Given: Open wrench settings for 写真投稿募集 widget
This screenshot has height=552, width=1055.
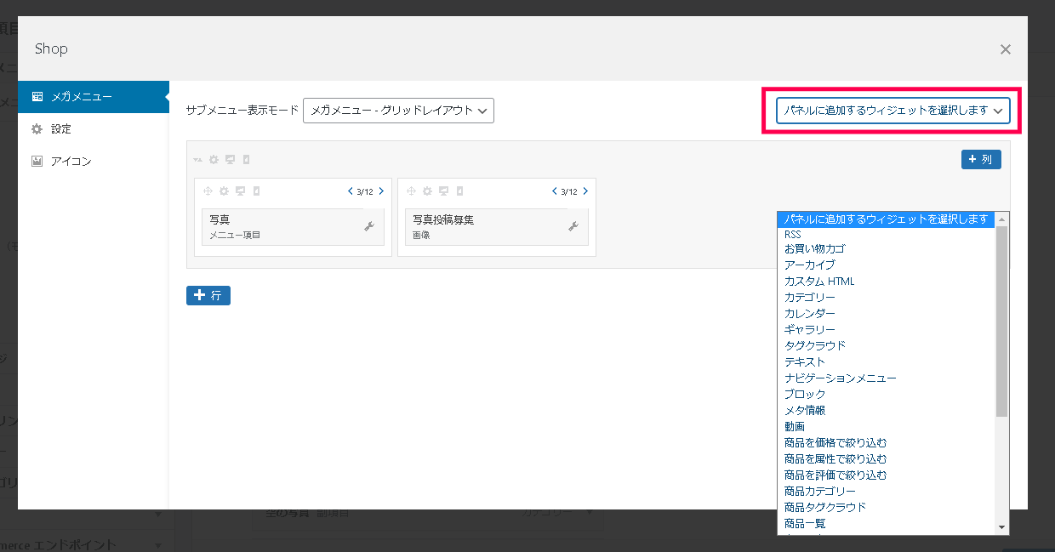Looking at the screenshot, I should click(x=573, y=226).
